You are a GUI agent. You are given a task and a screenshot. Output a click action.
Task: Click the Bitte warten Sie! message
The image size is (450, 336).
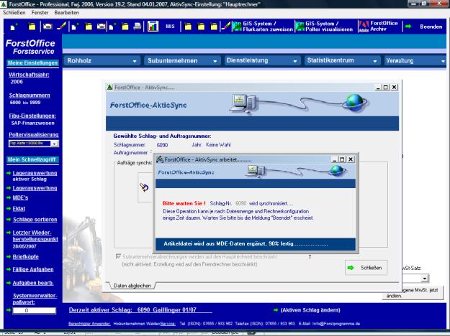coord(184,203)
